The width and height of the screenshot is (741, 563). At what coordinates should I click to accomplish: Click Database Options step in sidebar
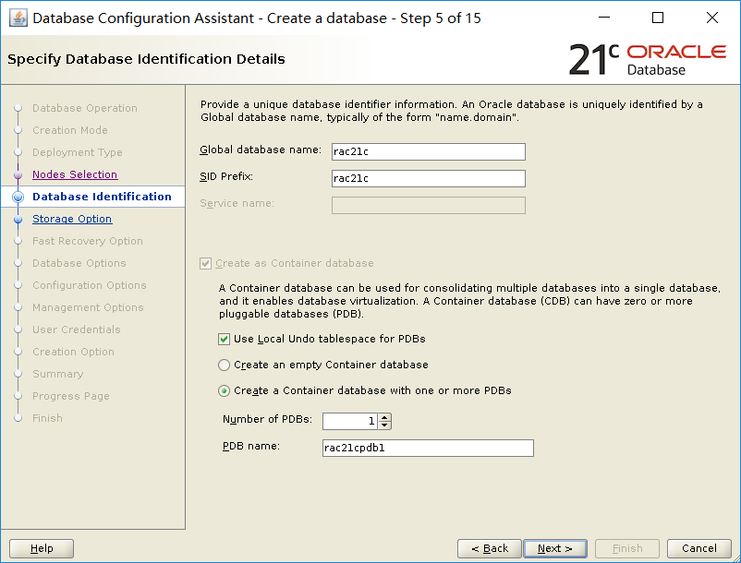tap(79, 263)
